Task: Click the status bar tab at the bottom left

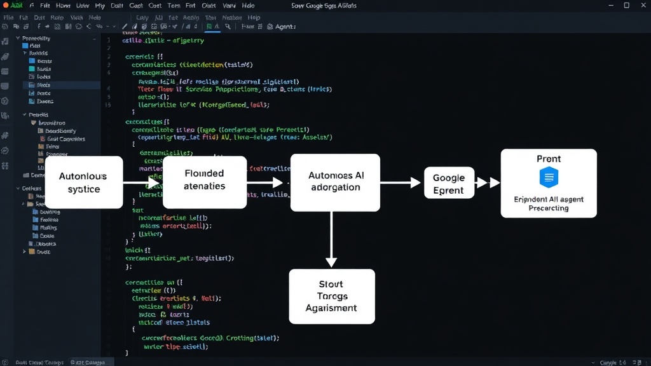Action: [x=39, y=362]
